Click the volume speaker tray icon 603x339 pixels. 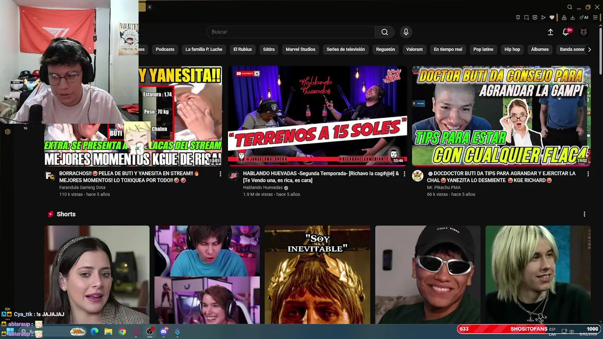571,331
